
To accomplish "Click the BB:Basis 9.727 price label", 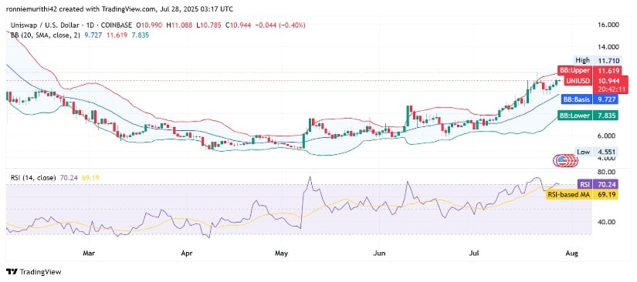I will point(590,99).
